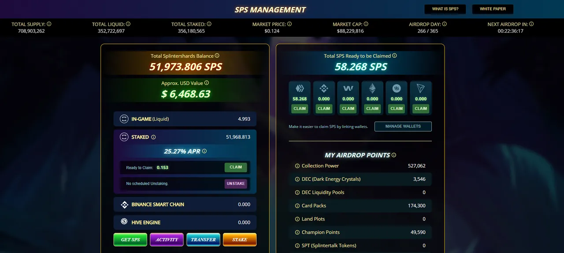Screen dimensions: 564x253
Task: Click the 58.268 SPS claimable total heading
Action: point(360,67)
